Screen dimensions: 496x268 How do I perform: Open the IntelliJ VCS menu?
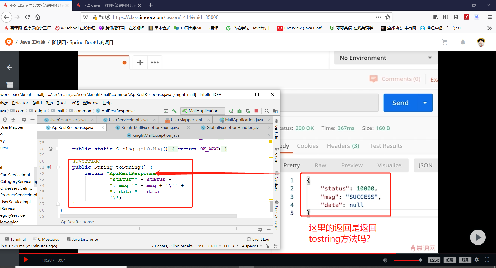[x=75, y=103]
